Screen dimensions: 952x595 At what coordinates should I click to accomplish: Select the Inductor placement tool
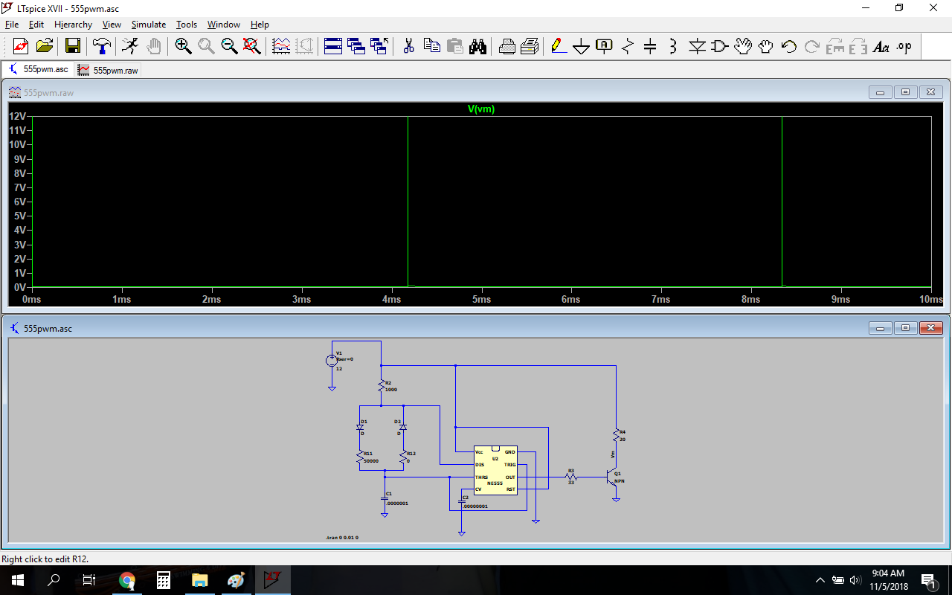point(673,46)
